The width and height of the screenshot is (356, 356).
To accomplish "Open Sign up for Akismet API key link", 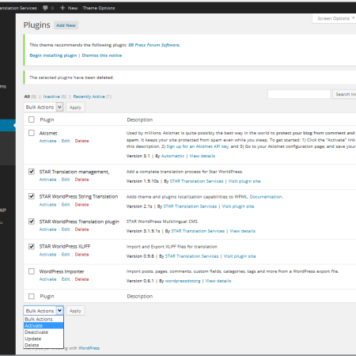I will coord(197,146).
